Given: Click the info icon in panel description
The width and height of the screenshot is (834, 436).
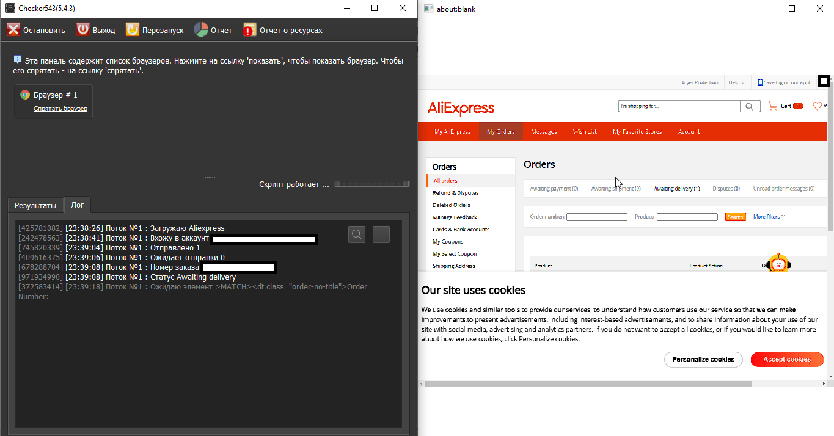Looking at the screenshot, I should click(18, 60).
